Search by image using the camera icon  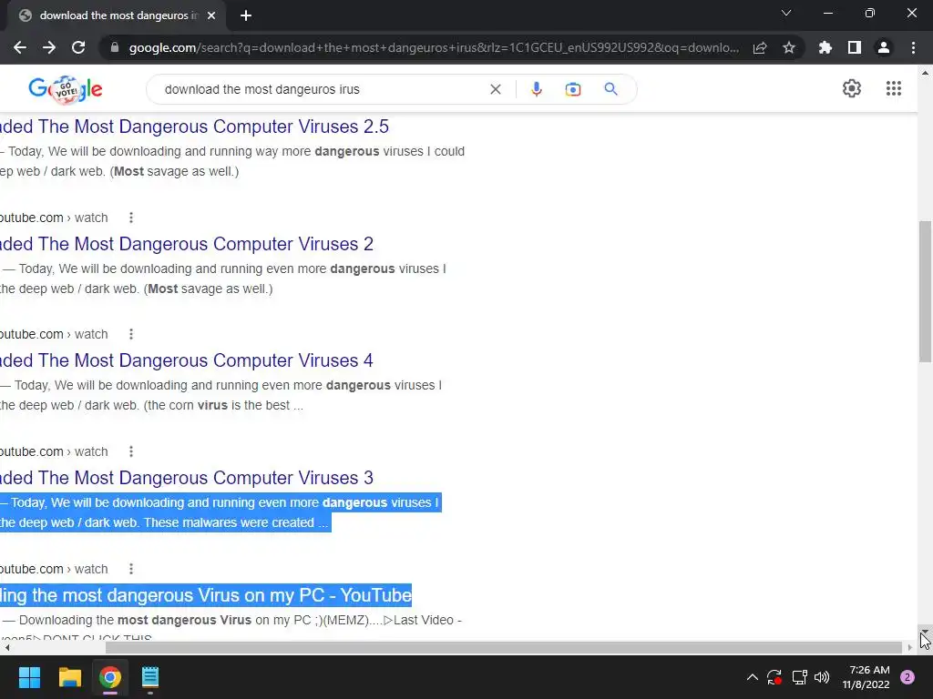point(573,89)
